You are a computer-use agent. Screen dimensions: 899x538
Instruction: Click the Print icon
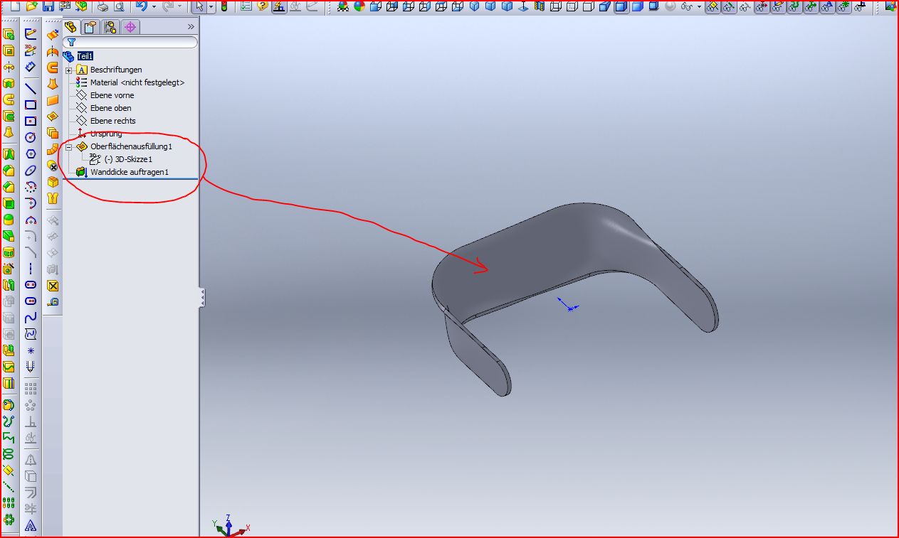click(102, 6)
